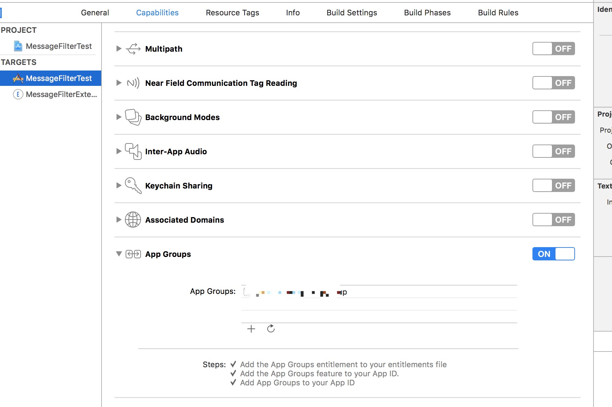Click the Background Modes icon
612x407 pixels.
pyautogui.click(x=133, y=117)
